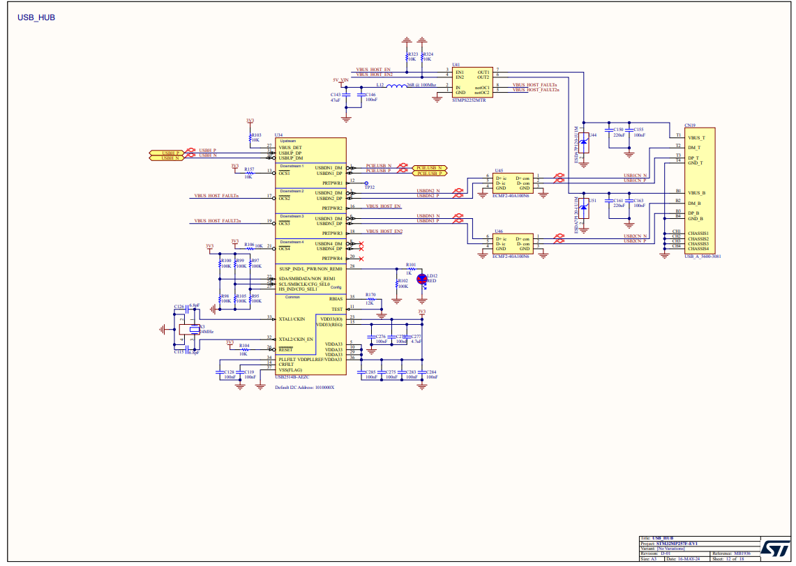Select the VBUS_HOST_FAULT2n net label at OCS3
This screenshot has width=796, height=566.
[x=218, y=221]
